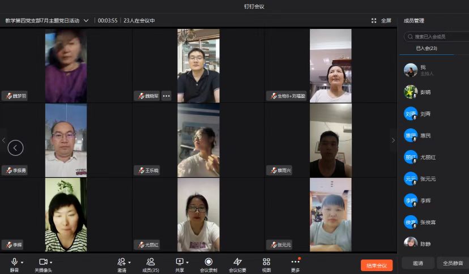Click the invite (邀请) icon in toolbar
The image size is (469, 274).
pyautogui.click(x=121, y=262)
